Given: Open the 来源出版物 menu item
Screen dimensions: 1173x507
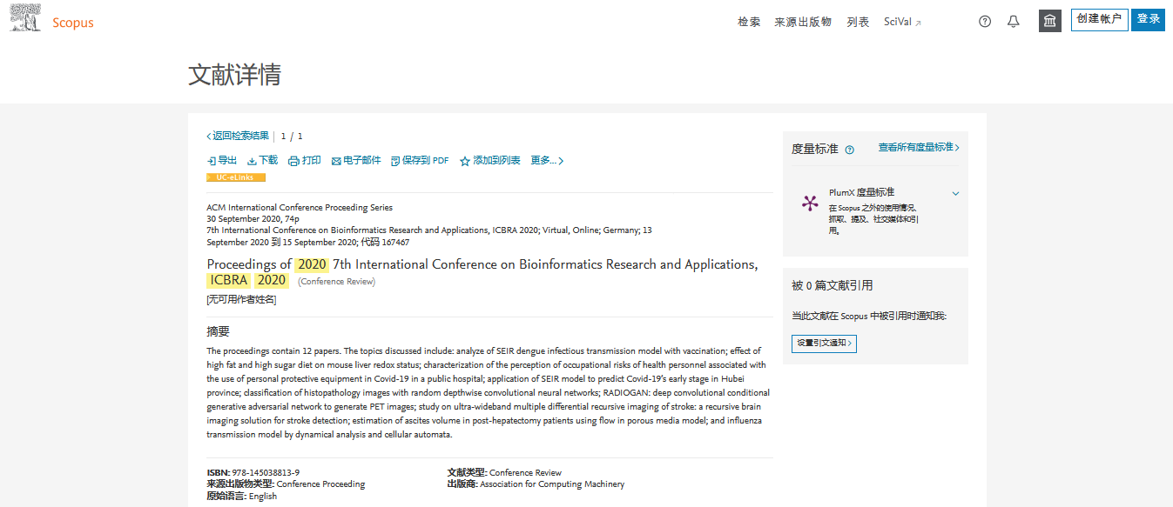Looking at the screenshot, I should click(803, 22).
